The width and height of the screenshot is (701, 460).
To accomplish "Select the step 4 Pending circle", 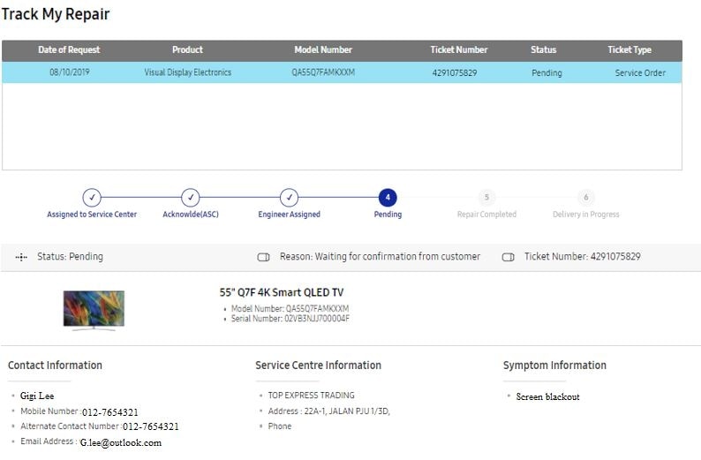I will click(x=388, y=197).
